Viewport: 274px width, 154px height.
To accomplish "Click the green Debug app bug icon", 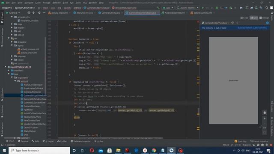I will pos(217,8).
